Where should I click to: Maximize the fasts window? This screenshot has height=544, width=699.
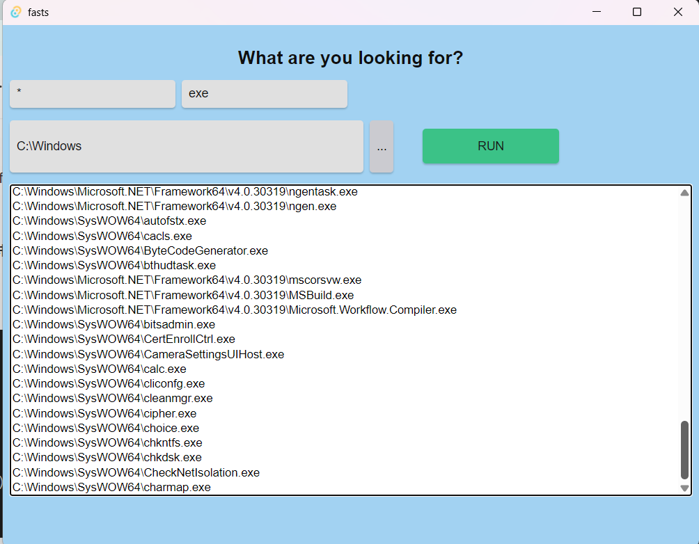(637, 12)
